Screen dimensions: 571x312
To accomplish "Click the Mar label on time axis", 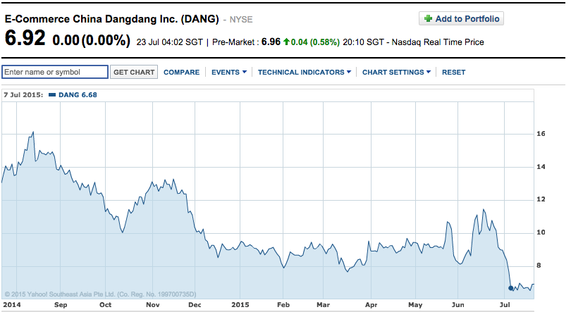I will point(323,305).
